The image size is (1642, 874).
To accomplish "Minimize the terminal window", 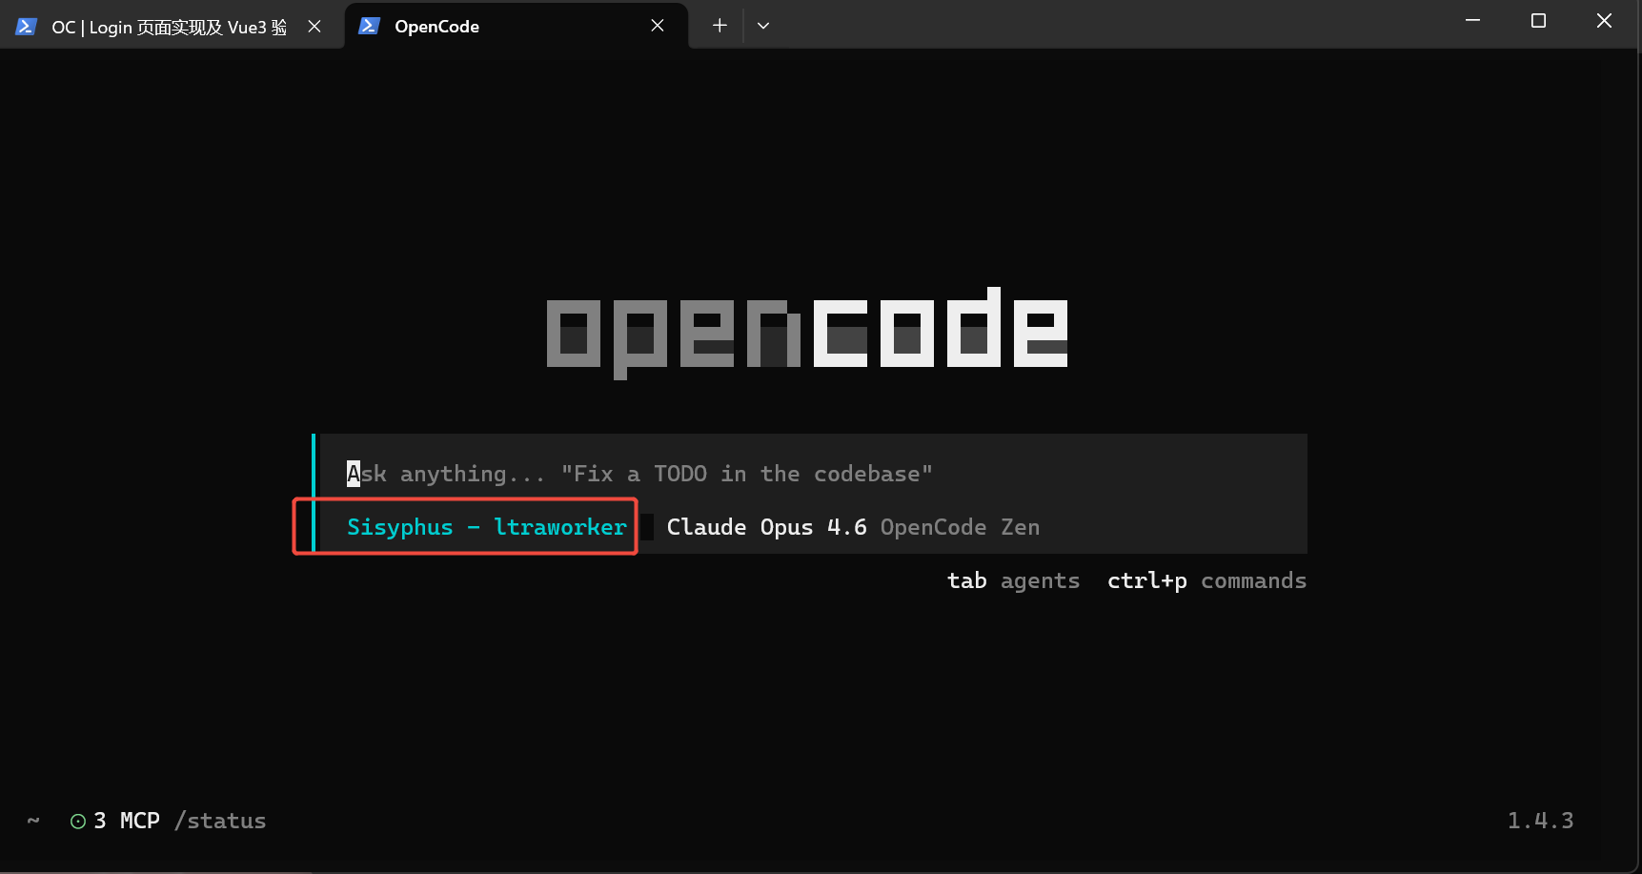I will 1472,21.
